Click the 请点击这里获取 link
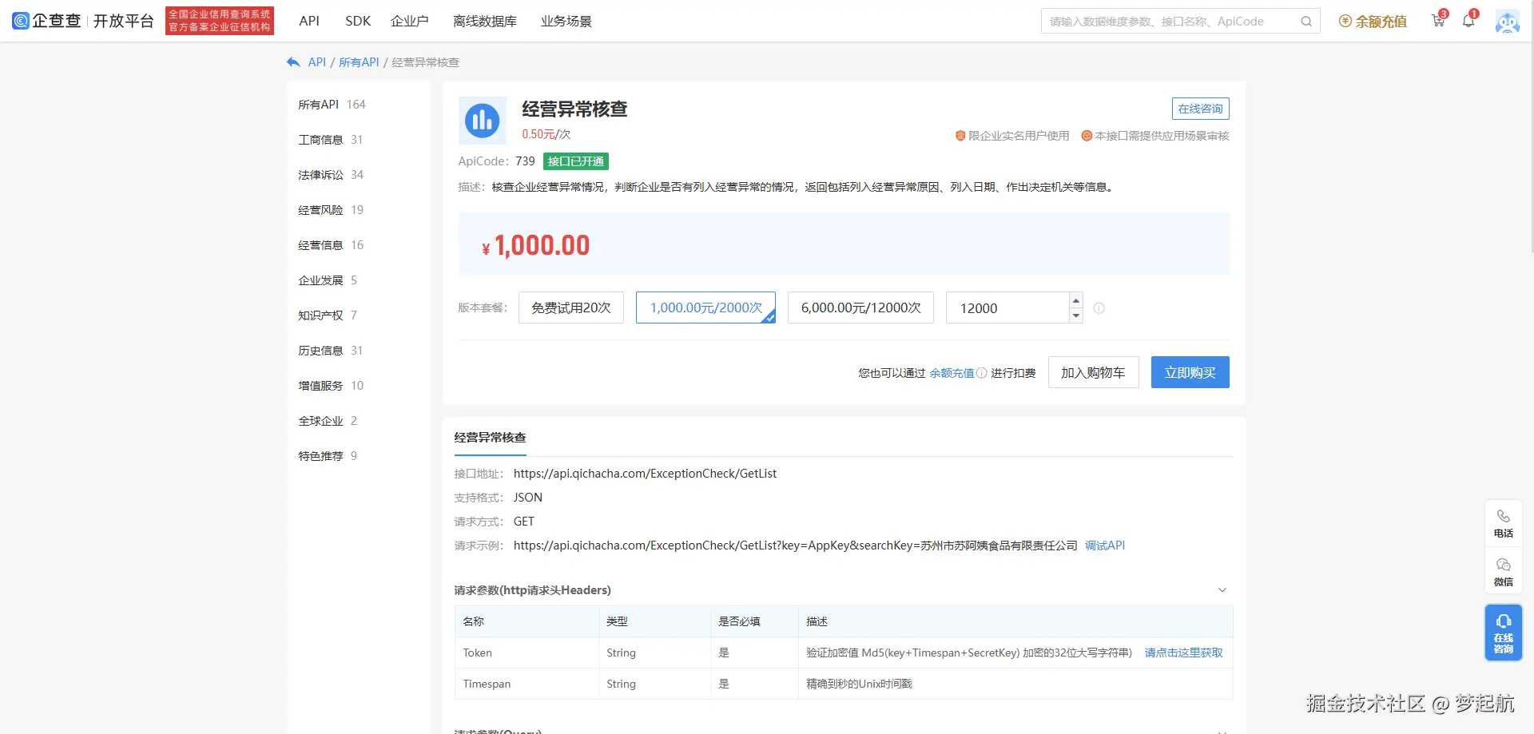 click(1183, 653)
